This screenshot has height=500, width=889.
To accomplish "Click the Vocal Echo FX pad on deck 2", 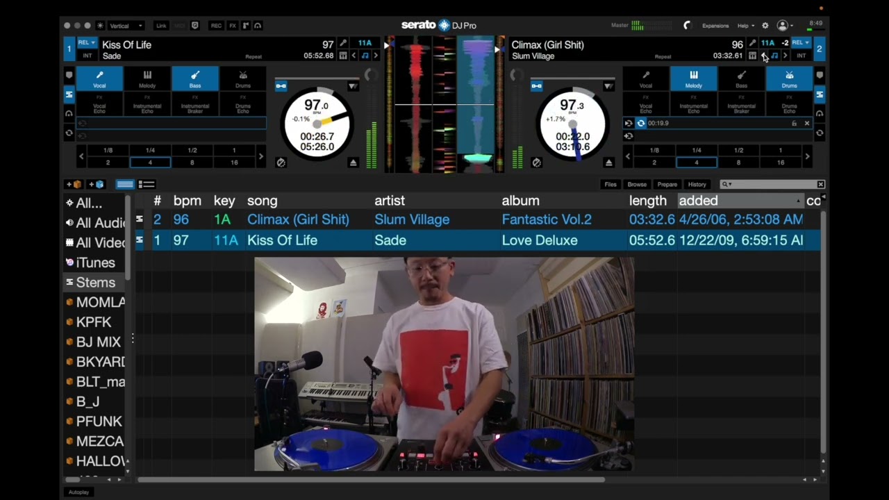I will point(646,106).
